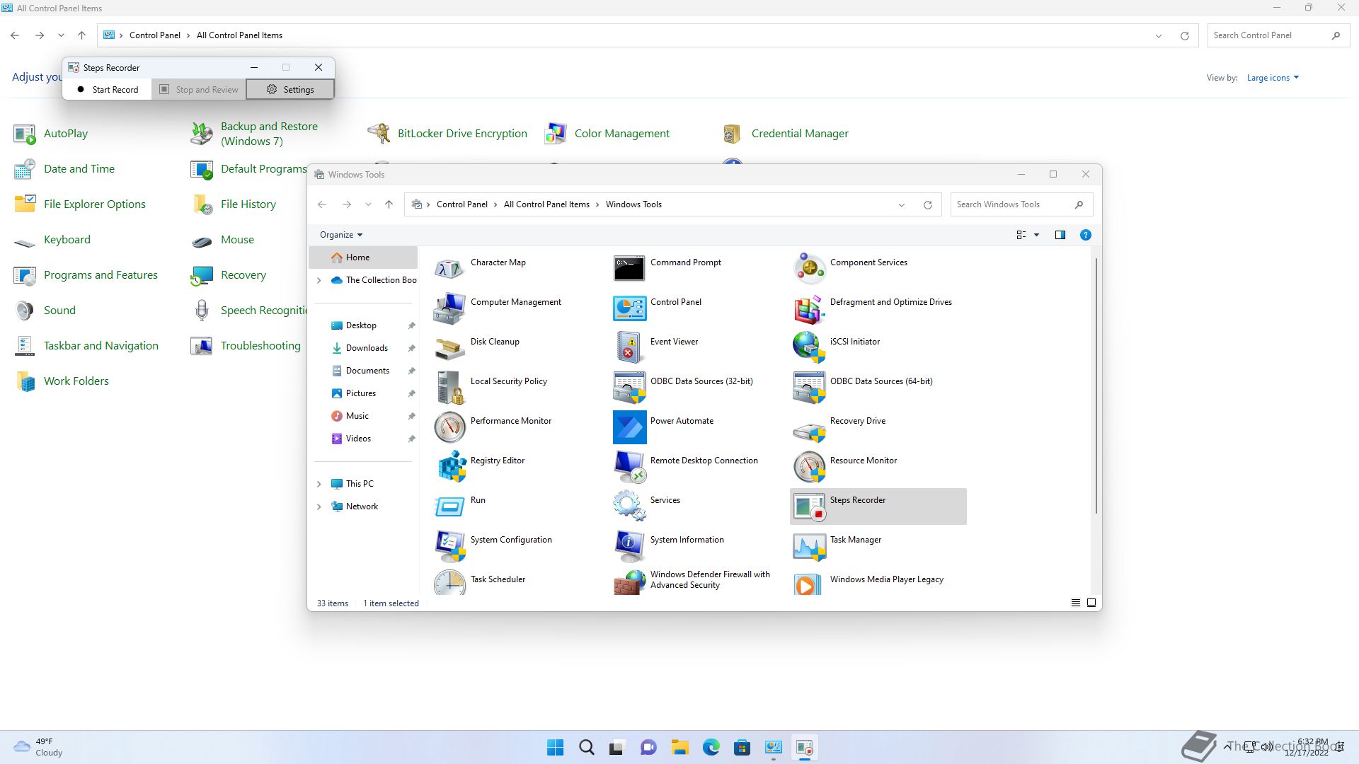1359x764 pixels.
Task: Open File Explorer from taskbar
Action: tap(679, 747)
